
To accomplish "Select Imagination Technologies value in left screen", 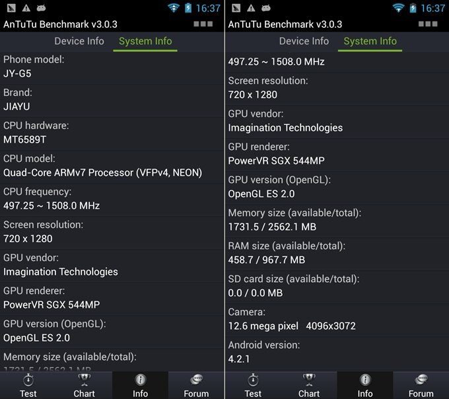I will coord(61,272).
